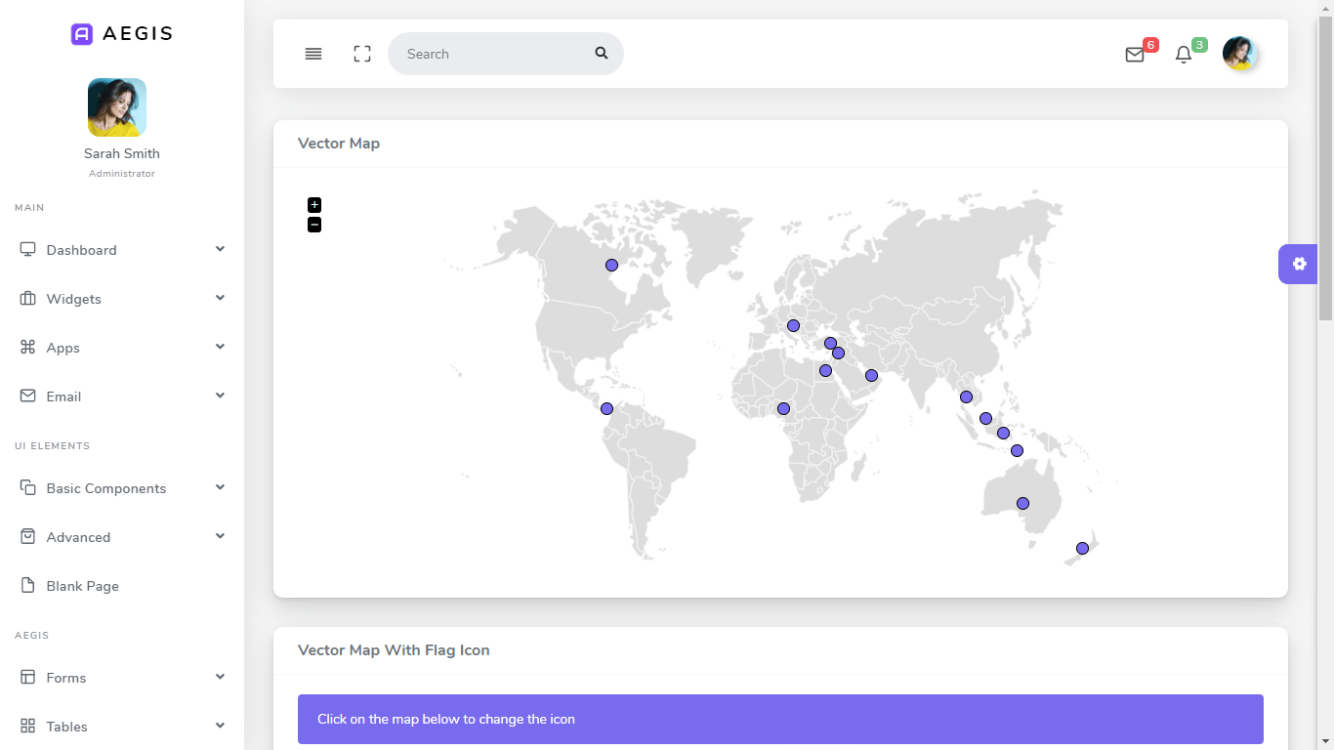Open the Basic Components menu
Viewport: 1334px width, 750px height.
[x=122, y=488]
